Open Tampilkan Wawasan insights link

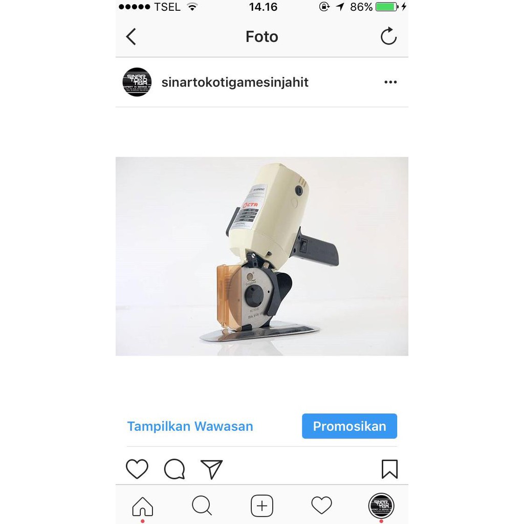tap(190, 426)
